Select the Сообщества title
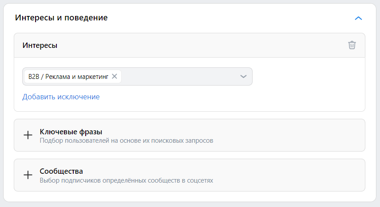 (61, 171)
